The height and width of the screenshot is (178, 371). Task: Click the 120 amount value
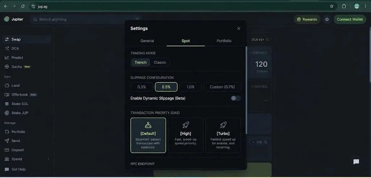coord(261,64)
